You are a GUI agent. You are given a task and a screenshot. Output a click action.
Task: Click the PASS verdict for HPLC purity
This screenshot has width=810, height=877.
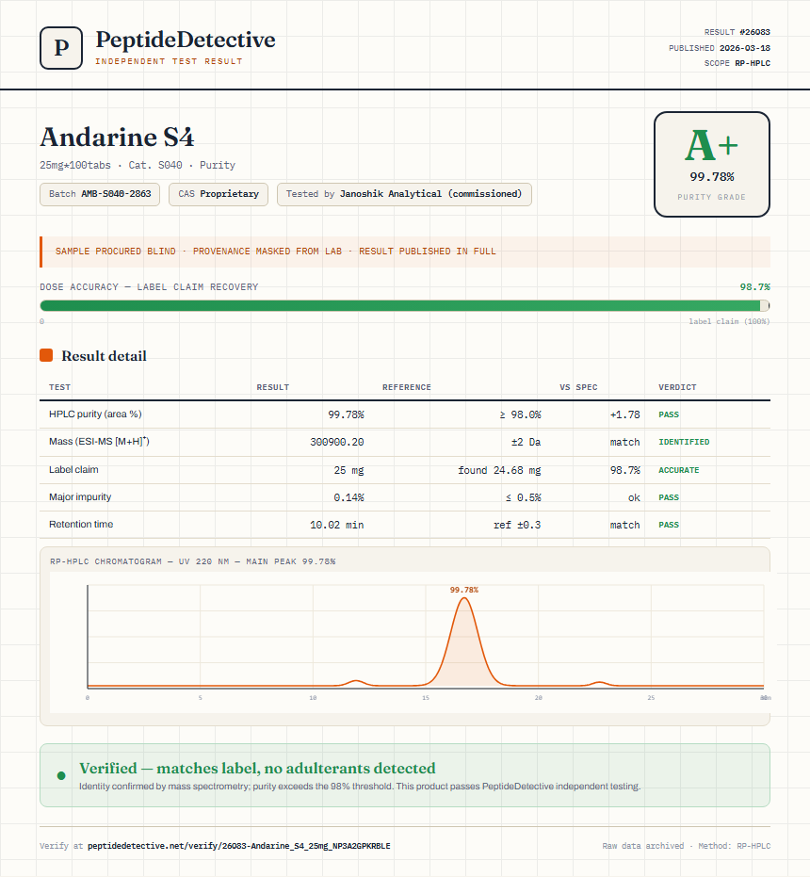pos(669,414)
